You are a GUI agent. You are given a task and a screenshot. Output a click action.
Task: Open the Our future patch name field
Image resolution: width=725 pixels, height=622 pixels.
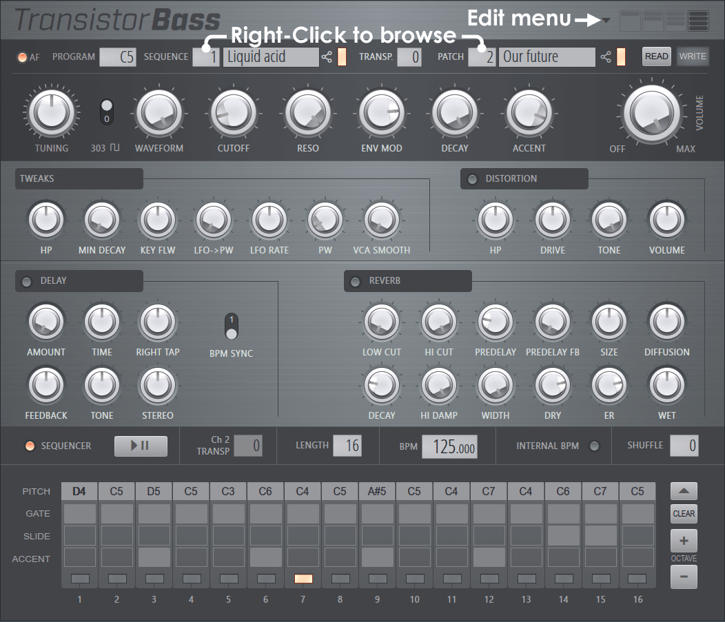click(547, 57)
